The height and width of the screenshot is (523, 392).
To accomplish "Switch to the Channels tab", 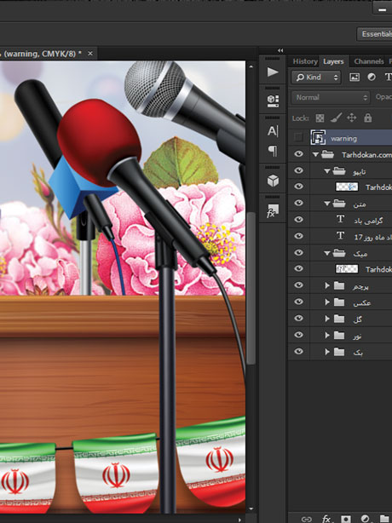I will (x=369, y=61).
